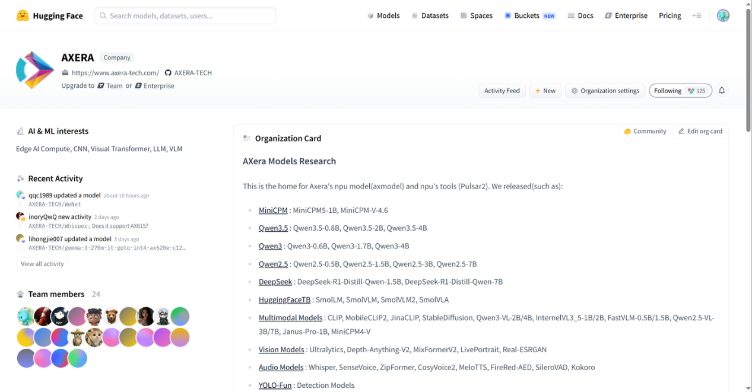Open the Enterprise navigation item
This screenshot has width=752, height=392.
point(626,15)
